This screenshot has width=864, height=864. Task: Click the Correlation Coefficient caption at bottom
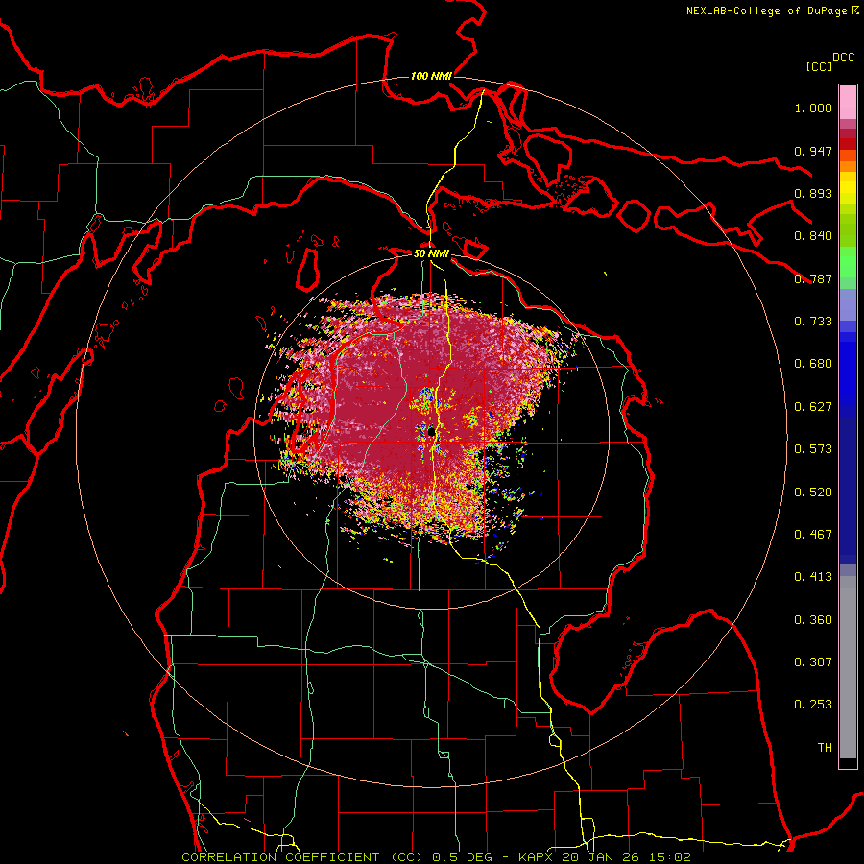(301, 857)
